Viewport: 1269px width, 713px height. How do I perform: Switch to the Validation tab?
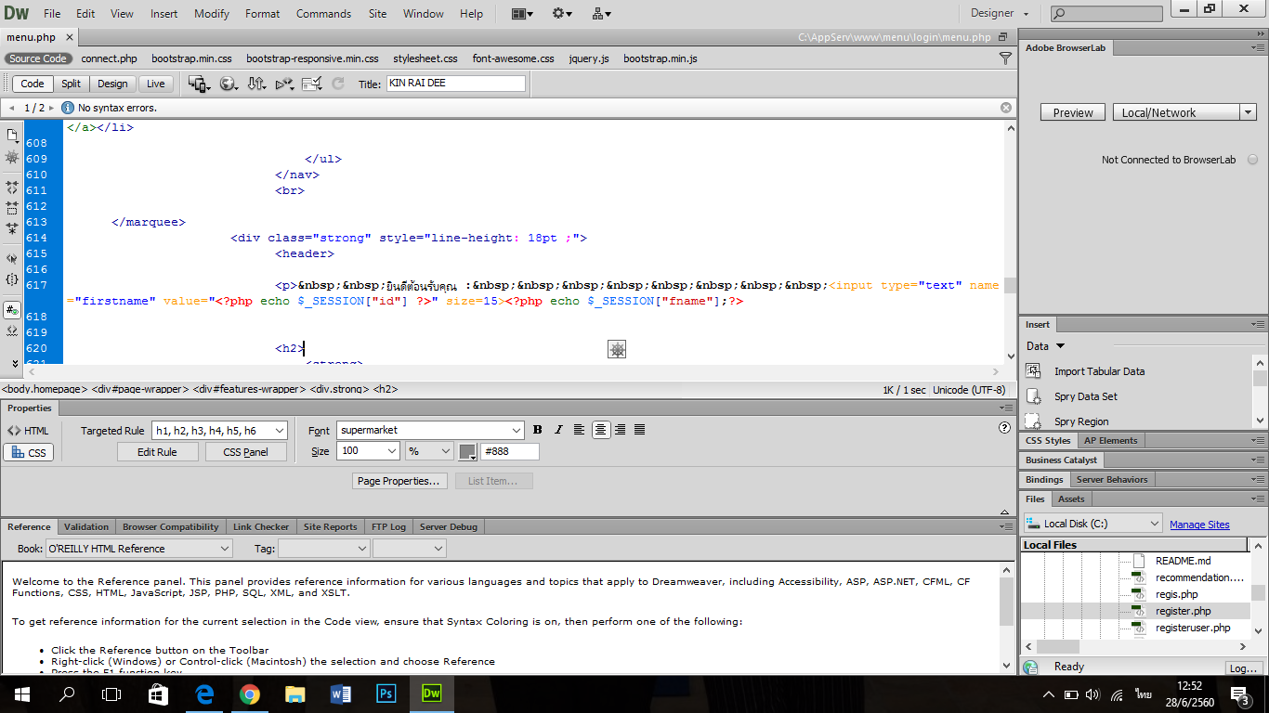[x=86, y=526]
